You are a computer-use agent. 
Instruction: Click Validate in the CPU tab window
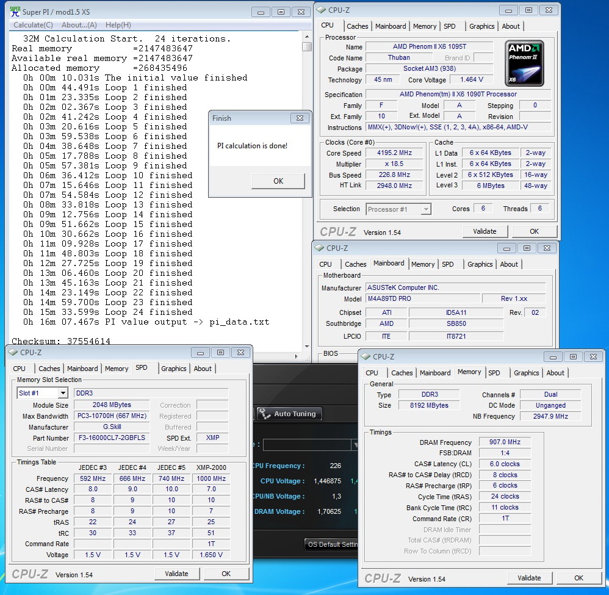tap(485, 231)
